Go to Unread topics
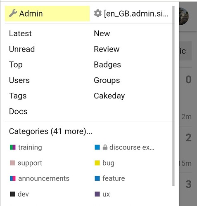Viewport: 197px width, 206px height. (x=22, y=49)
